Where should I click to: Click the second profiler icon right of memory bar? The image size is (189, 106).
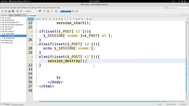pos(77,11)
